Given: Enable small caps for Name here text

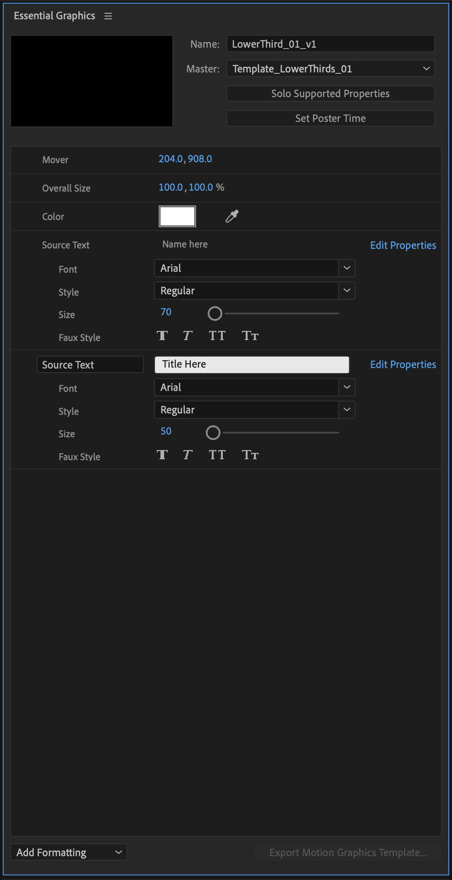Looking at the screenshot, I should click(250, 336).
